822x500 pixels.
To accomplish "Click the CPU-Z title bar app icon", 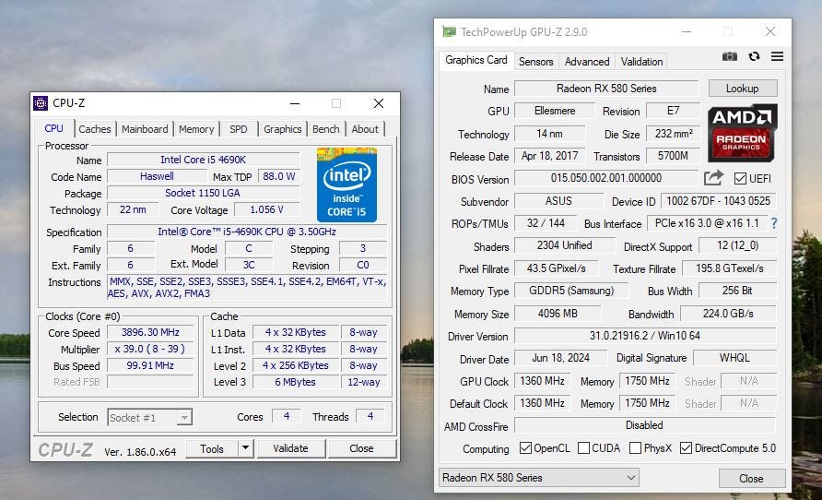I will pyautogui.click(x=41, y=103).
